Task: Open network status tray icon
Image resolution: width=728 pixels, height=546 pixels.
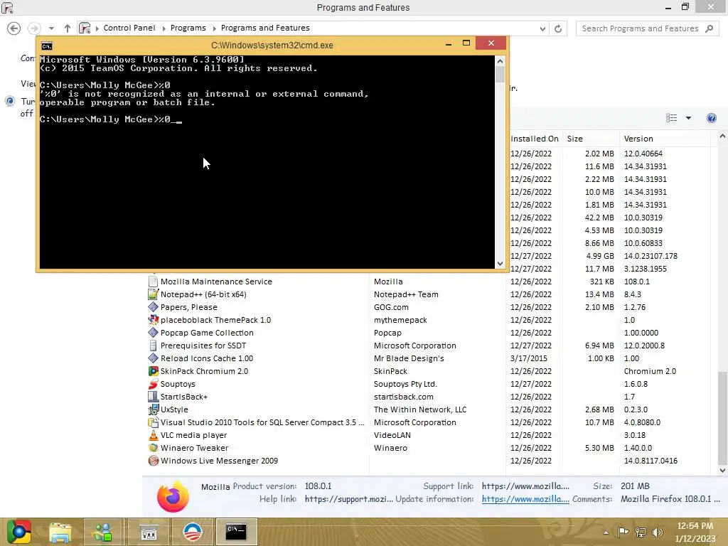Action: pyautogui.click(x=641, y=532)
